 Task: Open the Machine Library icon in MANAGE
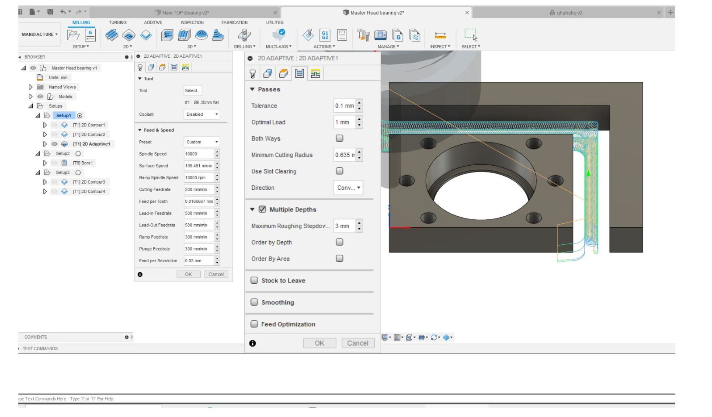[381, 35]
